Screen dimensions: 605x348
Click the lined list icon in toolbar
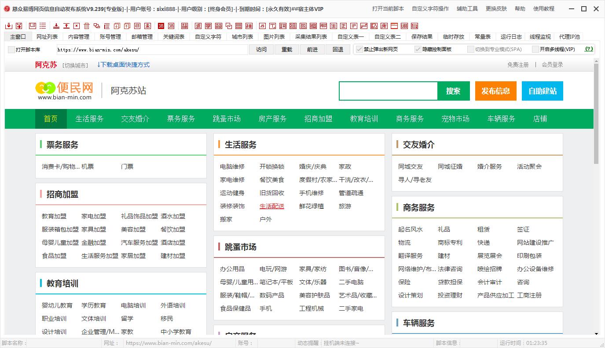(x=43, y=26)
